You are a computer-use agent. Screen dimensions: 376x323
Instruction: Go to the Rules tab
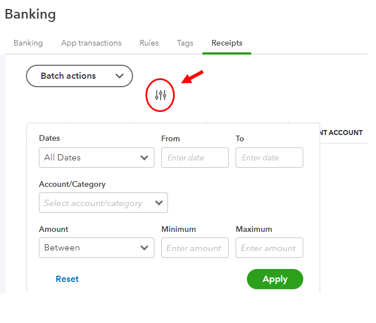[x=149, y=43]
